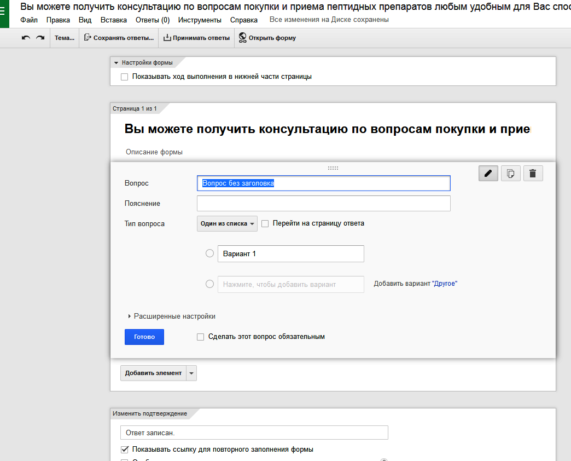Viewport: 571px width, 461px height.
Task: Check Сделать этот вопрос обязательным
Action: tap(200, 337)
